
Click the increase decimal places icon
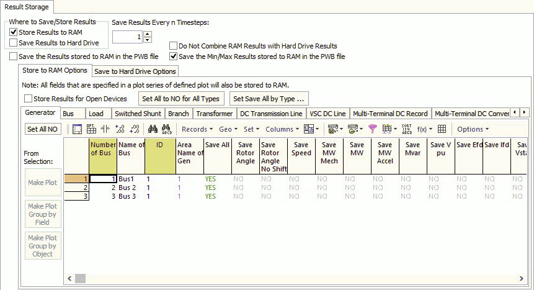120,129
